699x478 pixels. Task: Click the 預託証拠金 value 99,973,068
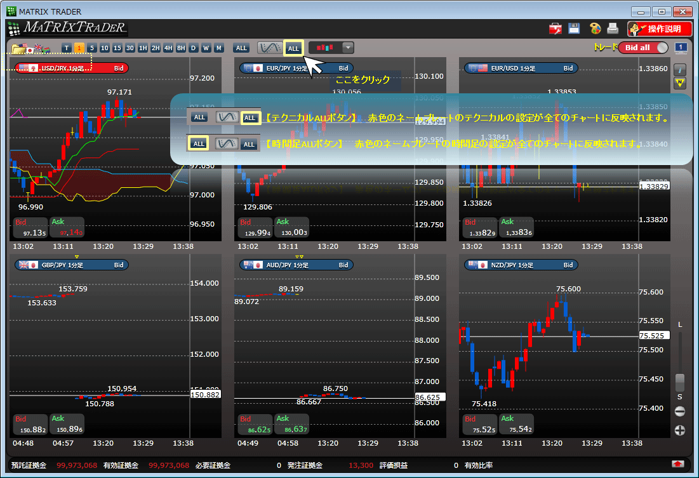[77, 465]
